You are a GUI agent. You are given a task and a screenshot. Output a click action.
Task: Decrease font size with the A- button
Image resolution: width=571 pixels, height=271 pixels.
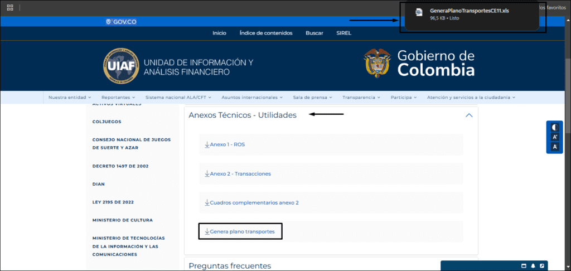[554, 147]
